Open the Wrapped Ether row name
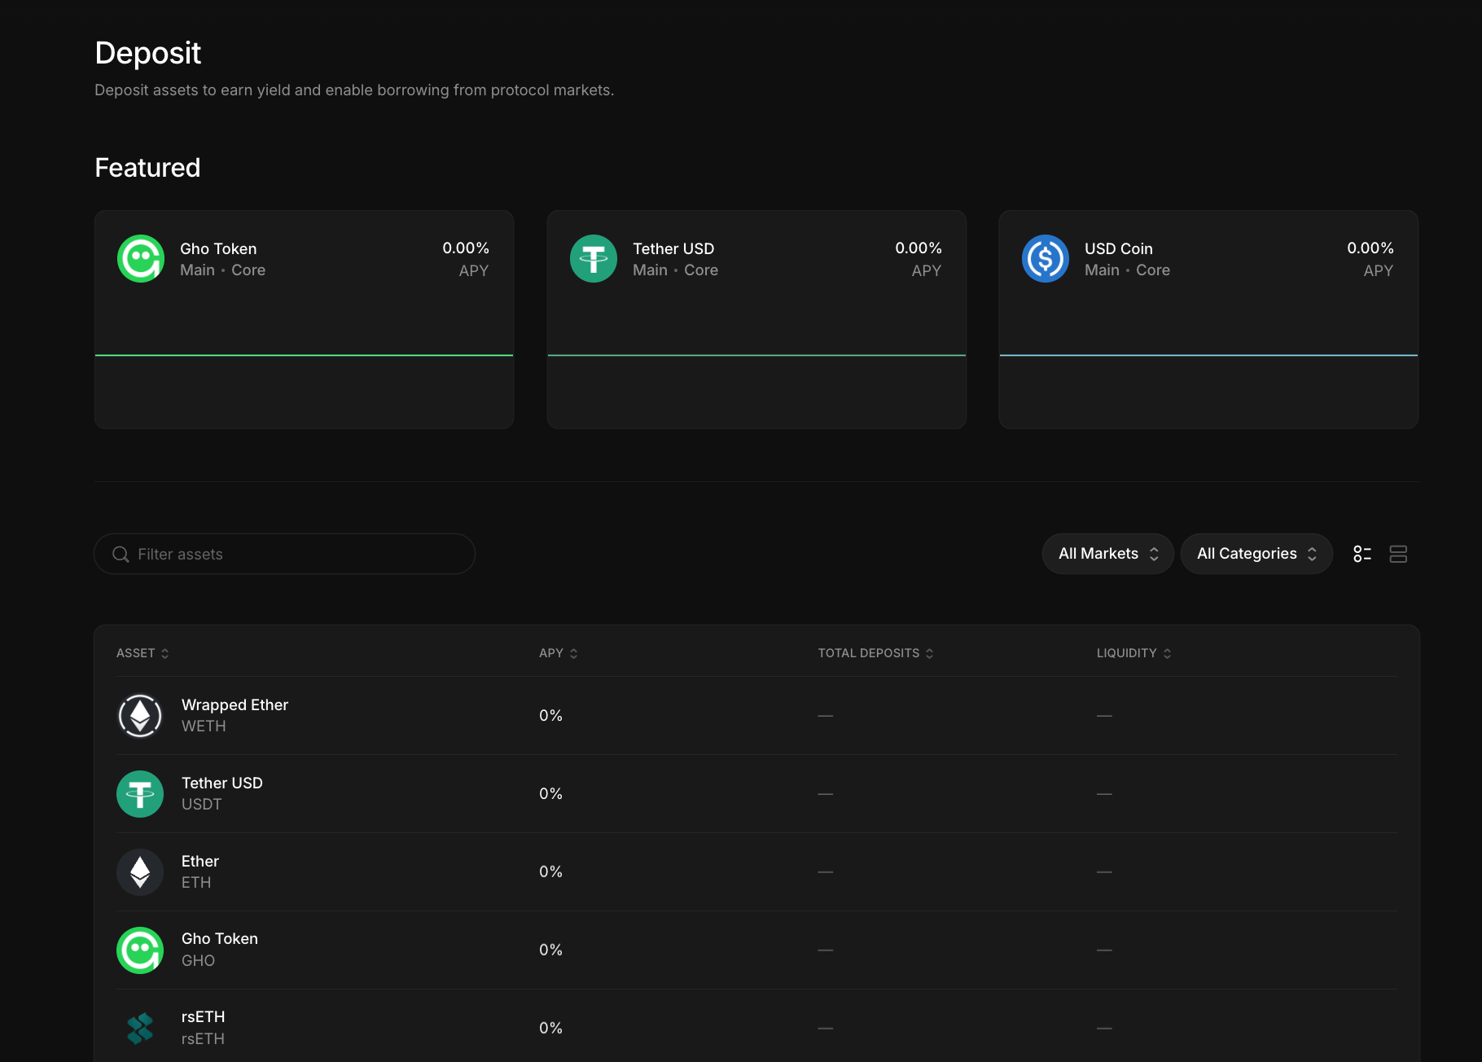This screenshot has height=1062, width=1482. (x=235, y=705)
